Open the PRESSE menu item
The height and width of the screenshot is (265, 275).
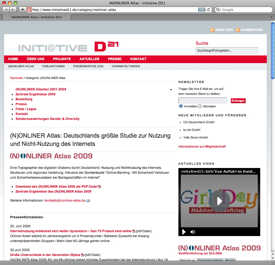coord(115,59)
